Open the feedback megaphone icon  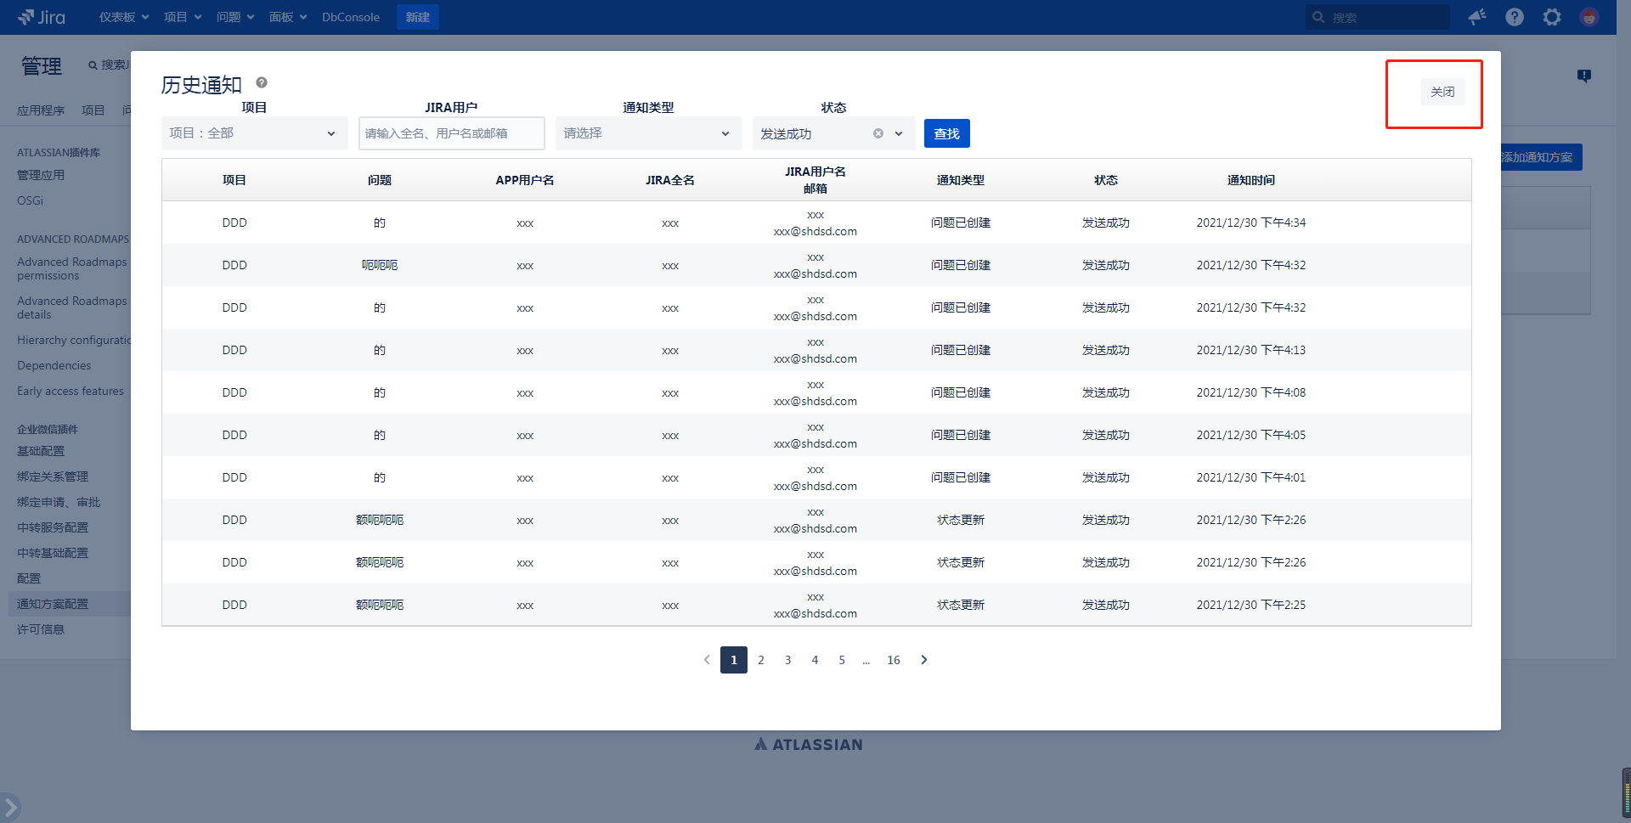1477,17
